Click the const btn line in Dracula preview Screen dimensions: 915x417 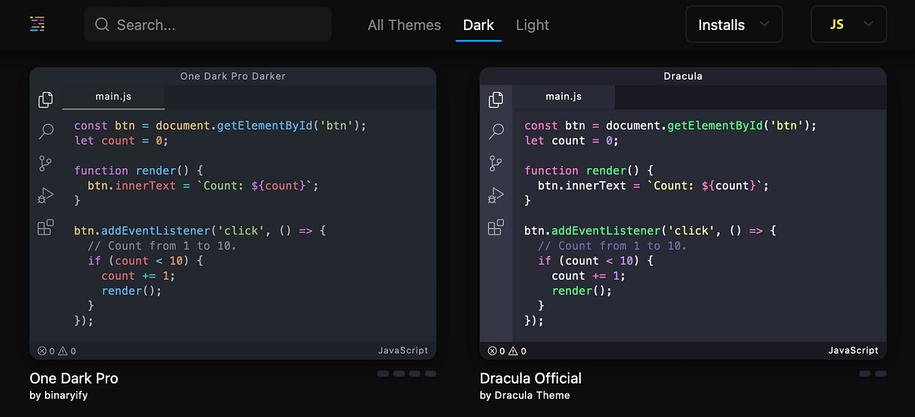pos(671,125)
